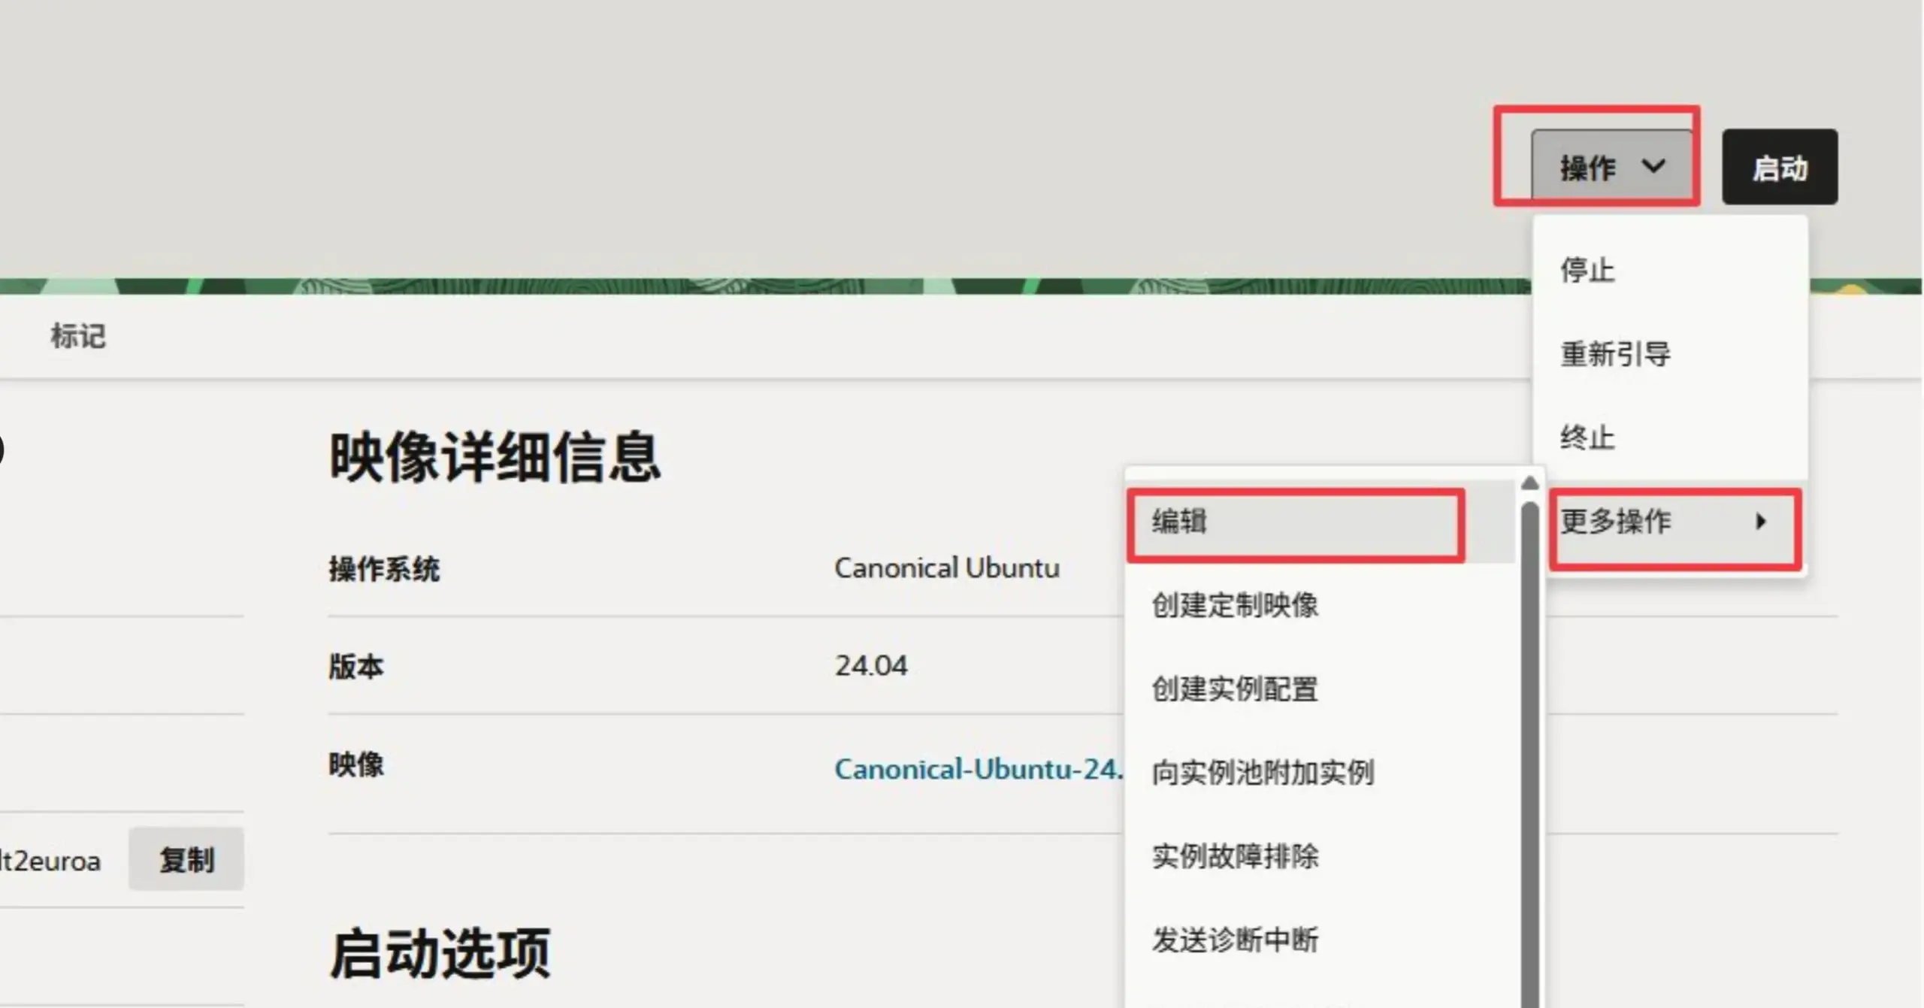This screenshot has width=1924, height=1008.
Task: Choose 发送诊断中断 from the submenu
Action: (1320, 940)
